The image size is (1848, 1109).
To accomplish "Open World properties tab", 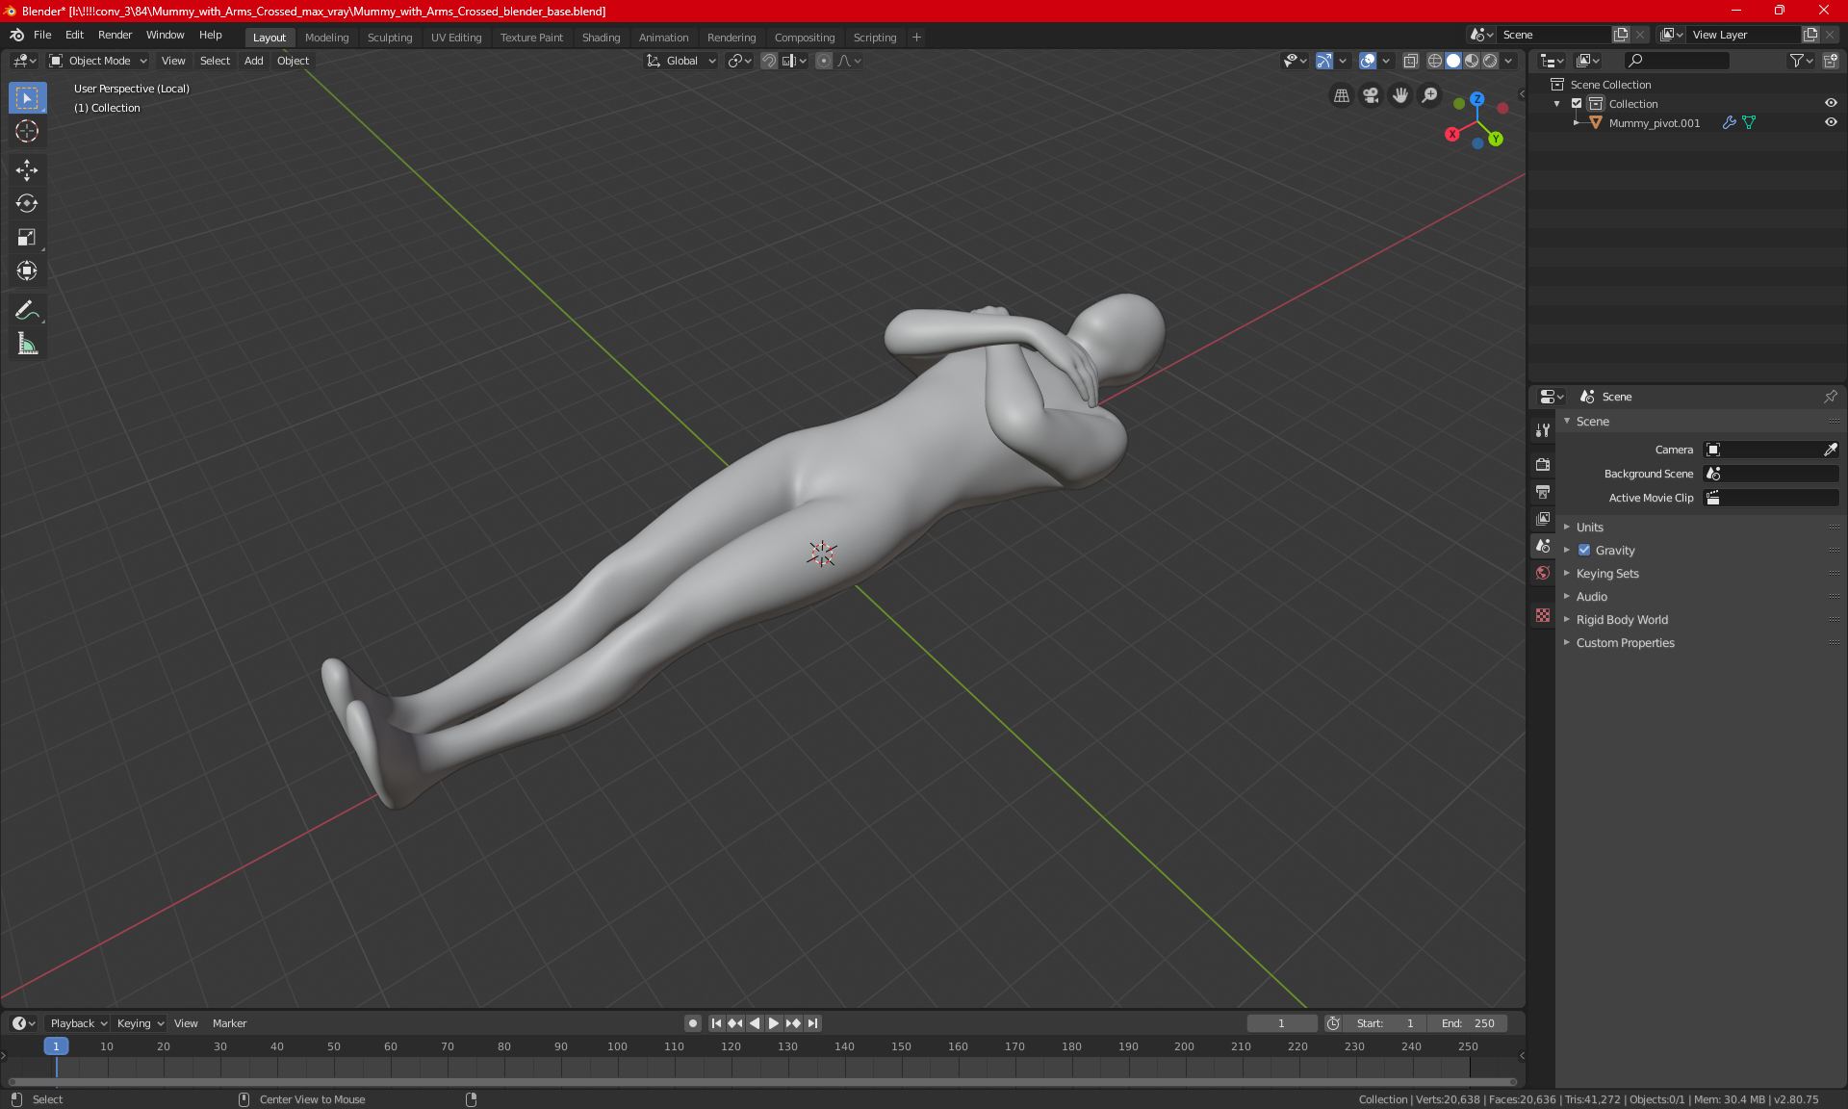I will pyautogui.click(x=1543, y=573).
